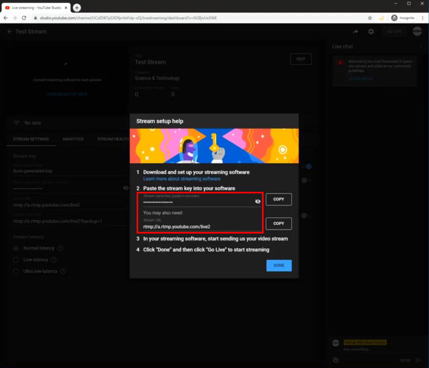The width and height of the screenshot is (429, 368).
Task: Click the address bar URL
Action: pyautogui.click(x=128, y=18)
